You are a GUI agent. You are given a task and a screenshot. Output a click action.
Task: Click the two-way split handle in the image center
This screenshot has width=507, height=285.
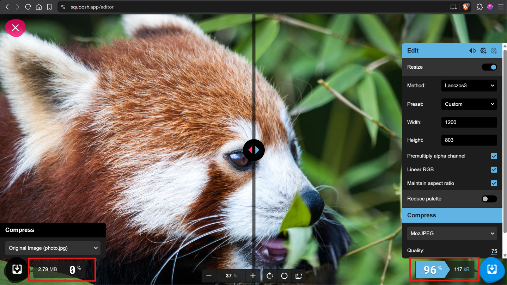[254, 150]
